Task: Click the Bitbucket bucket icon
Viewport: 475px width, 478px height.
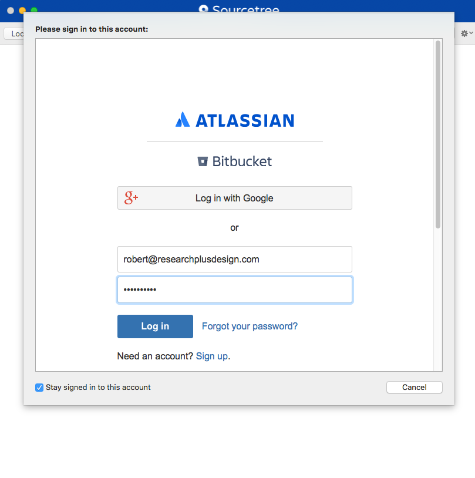Action: [x=203, y=161]
